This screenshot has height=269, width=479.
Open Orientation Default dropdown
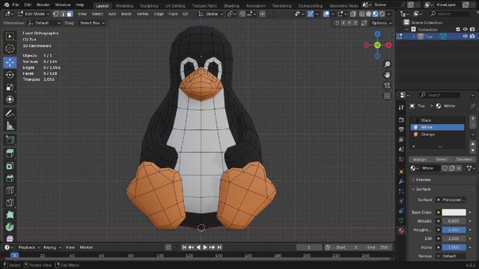[x=44, y=23]
